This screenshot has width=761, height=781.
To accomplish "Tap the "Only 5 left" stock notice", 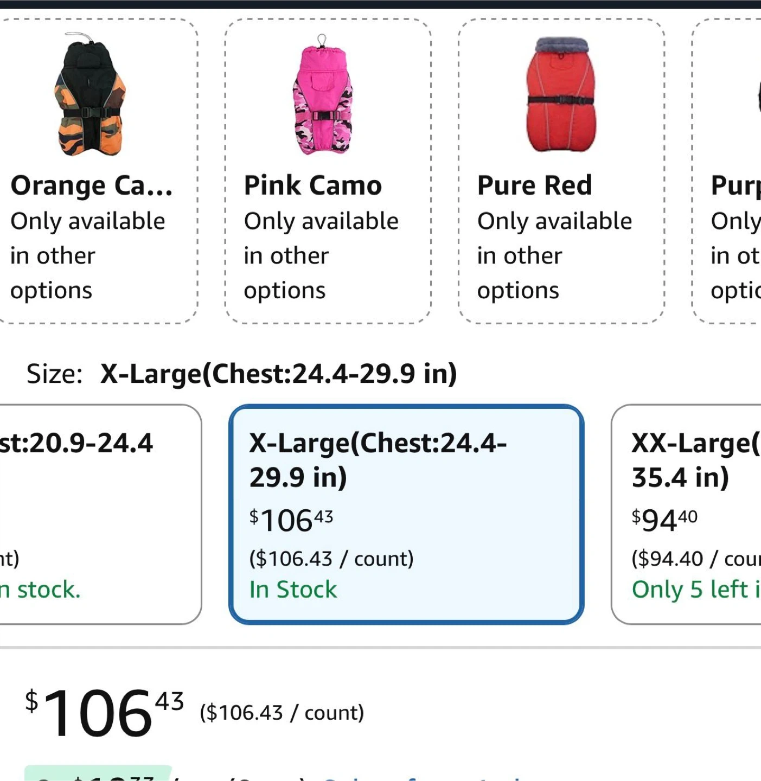I will pos(695,590).
